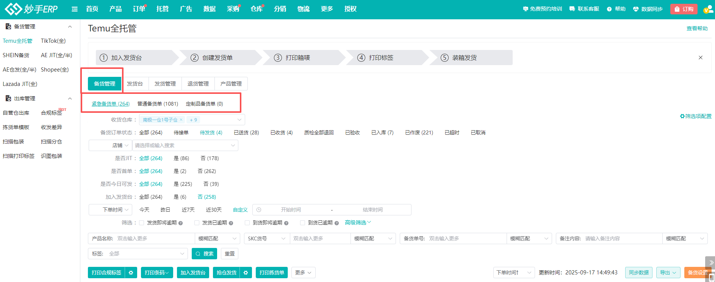Click help icon next to 发货即将逾期
The height and width of the screenshot is (282, 715).
(181, 223)
